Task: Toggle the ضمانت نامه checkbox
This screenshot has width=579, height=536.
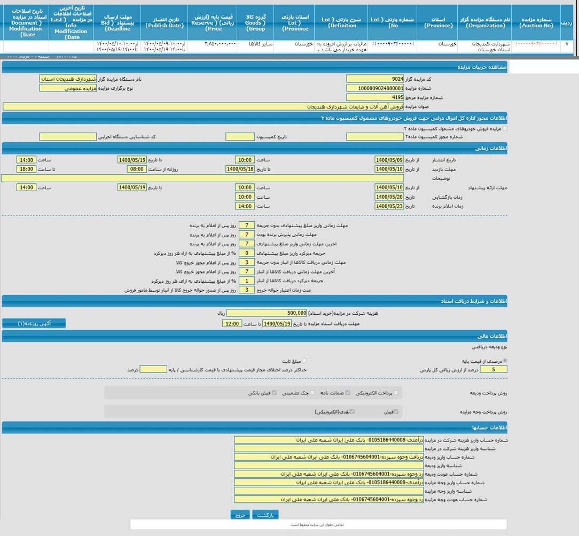Action: [x=348, y=393]
